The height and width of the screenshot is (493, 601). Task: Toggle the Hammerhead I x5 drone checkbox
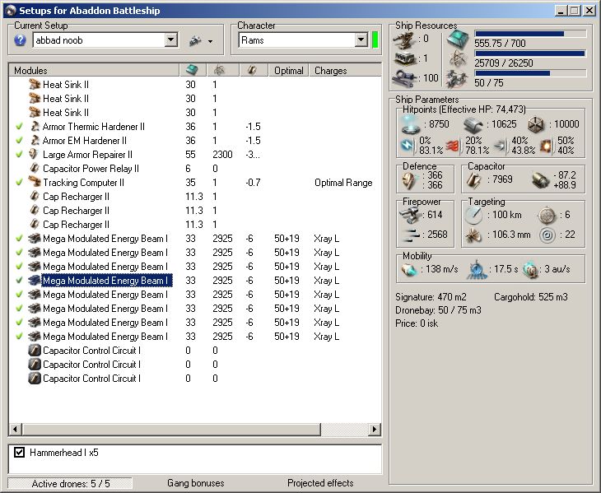point(19,453)
